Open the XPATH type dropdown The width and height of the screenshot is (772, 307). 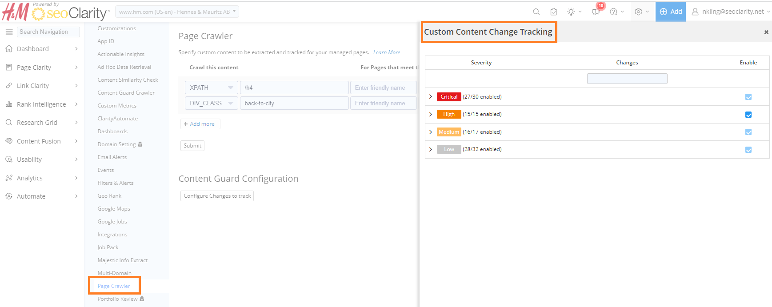point(211,88)
